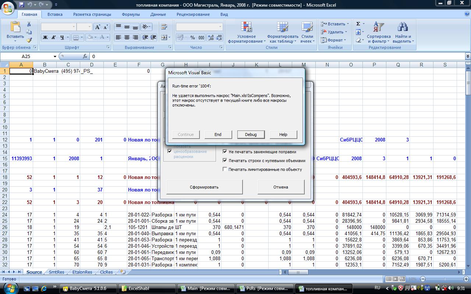Screen dimensions: 471x294
Task: Click Debug in the Visual Basic error dialog
Action: tap(251, 135)
